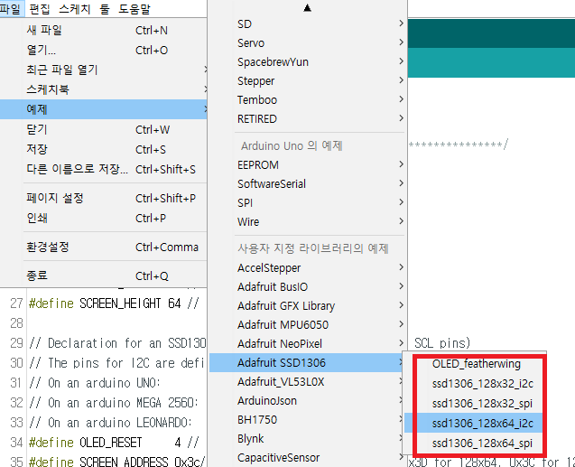
Task: Open the 도움말 menu
Action: click(134, 8)
